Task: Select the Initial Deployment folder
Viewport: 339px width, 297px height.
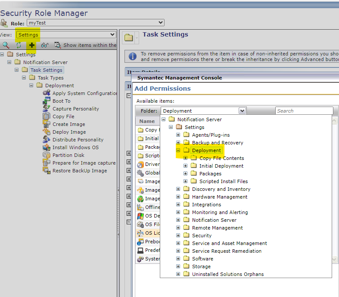Action: pyautogui.click(x=221, y=166)
